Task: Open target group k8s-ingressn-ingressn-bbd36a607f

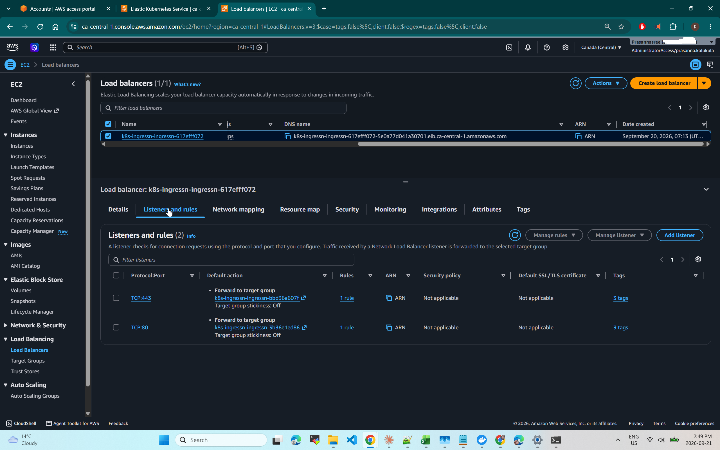Action: (x=257, y=298)
